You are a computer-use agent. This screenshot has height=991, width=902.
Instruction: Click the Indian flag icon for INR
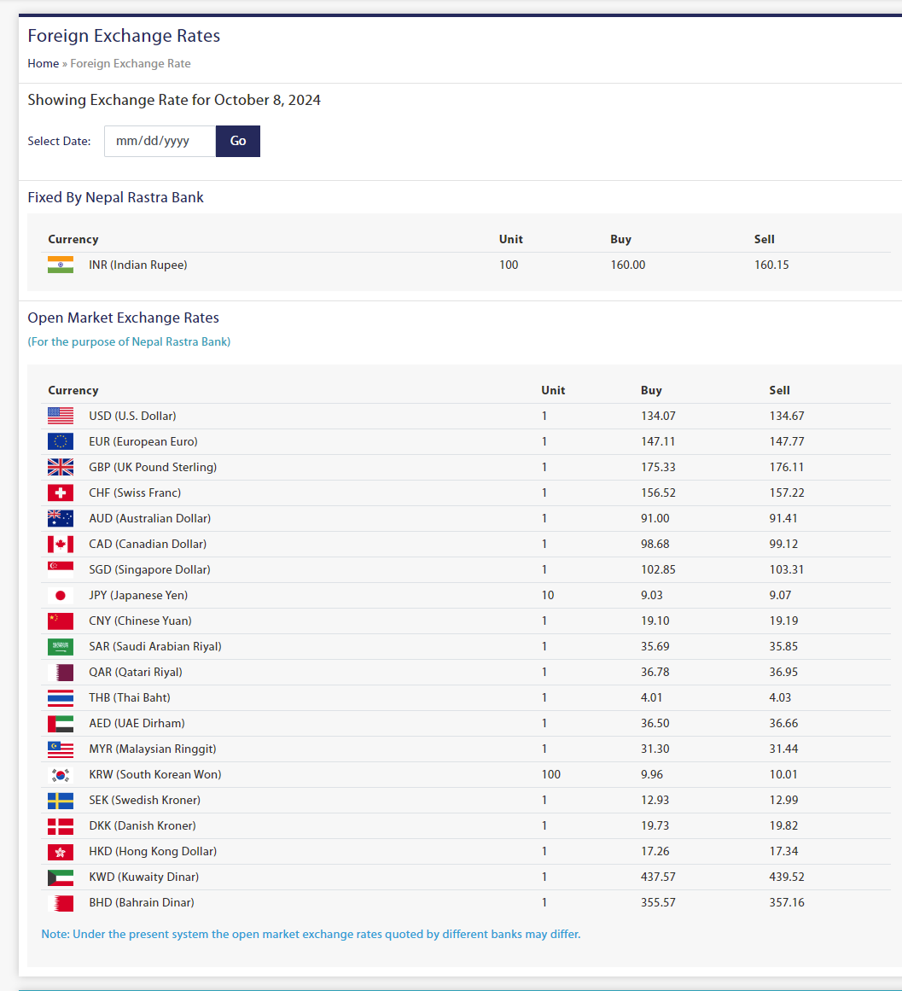pyautogui.click(x=61, y=265)
